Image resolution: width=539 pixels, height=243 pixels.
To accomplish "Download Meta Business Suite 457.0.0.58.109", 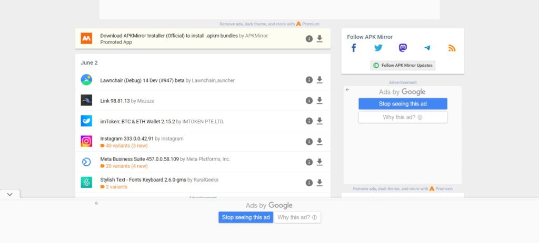I will pyautogui.click(x=320, y=162).
